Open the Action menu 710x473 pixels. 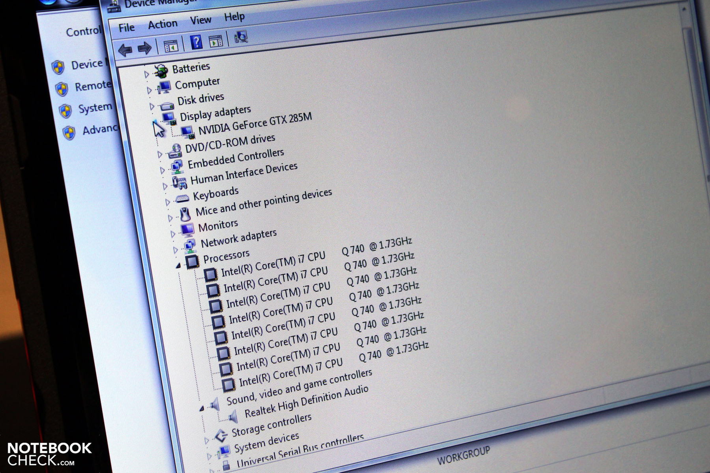click(163, 24)
